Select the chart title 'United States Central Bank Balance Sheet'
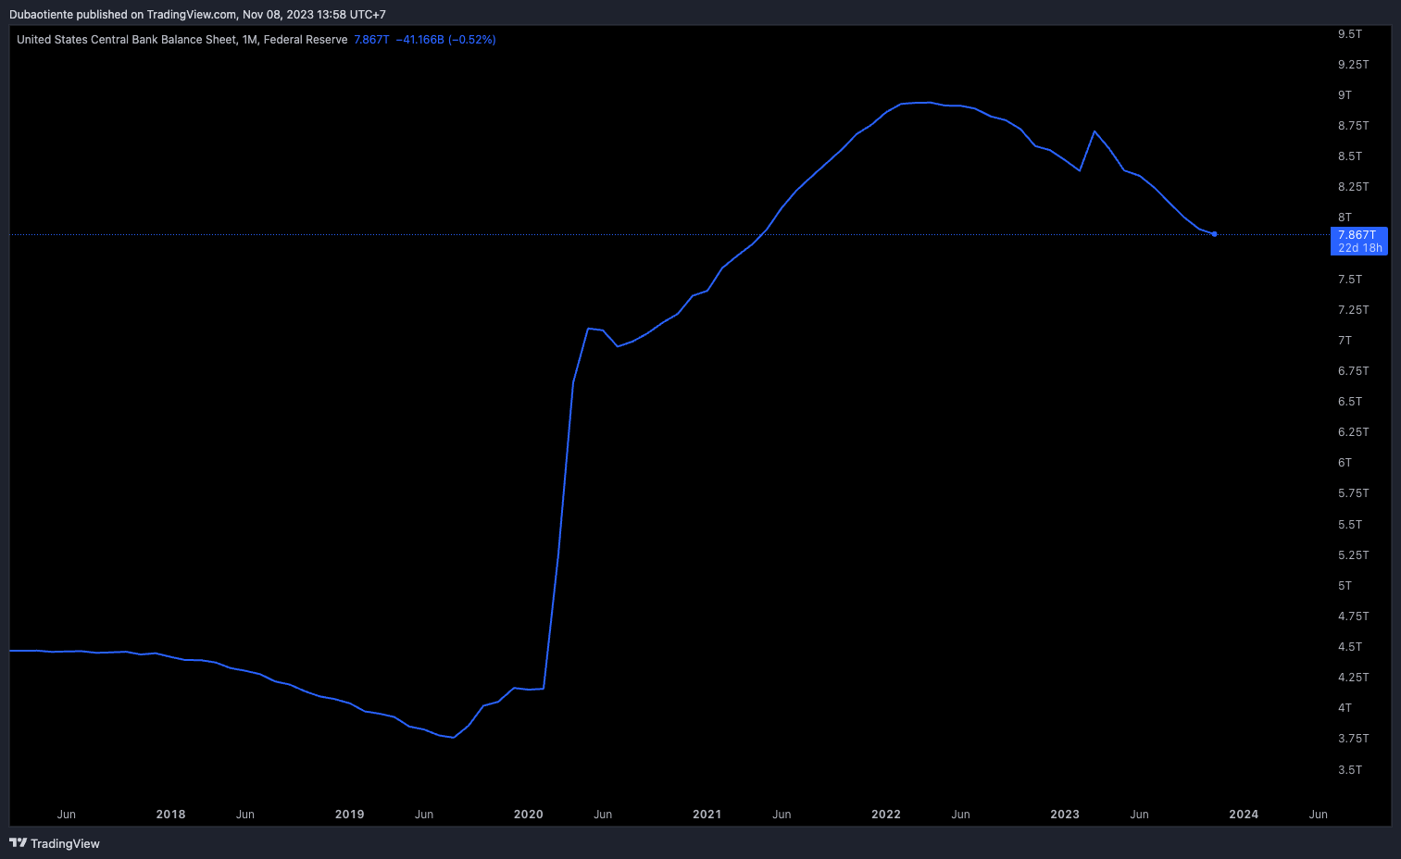Image resolution: width=1401 pixels, height=859 pixels. [x=126, y=40]
